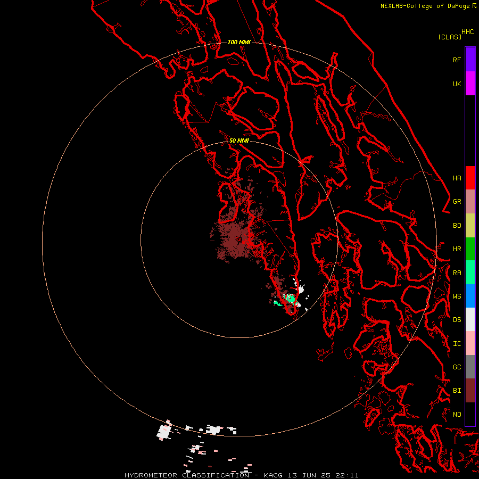The width and height of the screenshot is (479, 479).
Task: Click the ND black legend swatch
Action: (x=470, y=414)
